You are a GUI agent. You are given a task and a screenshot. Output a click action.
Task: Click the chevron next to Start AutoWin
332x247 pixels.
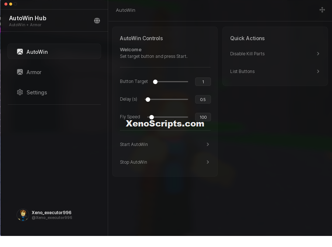[x=208, y=145]
